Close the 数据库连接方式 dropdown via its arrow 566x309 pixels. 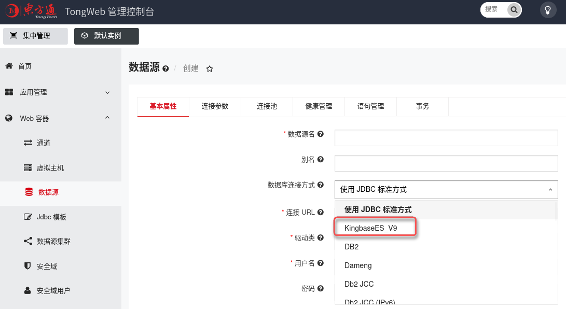click(550, 190)
